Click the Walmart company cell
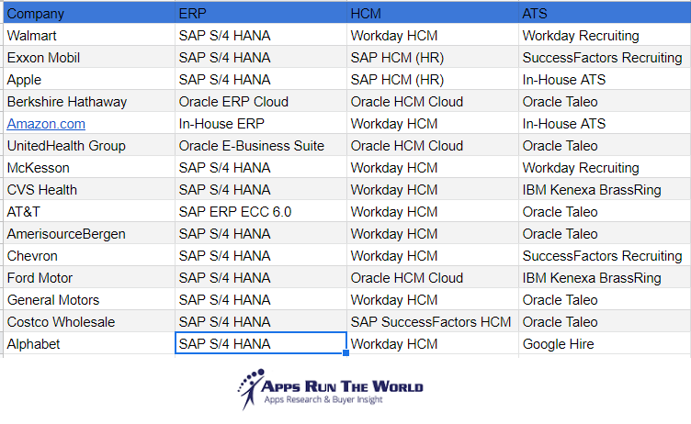 coord(89,35)
